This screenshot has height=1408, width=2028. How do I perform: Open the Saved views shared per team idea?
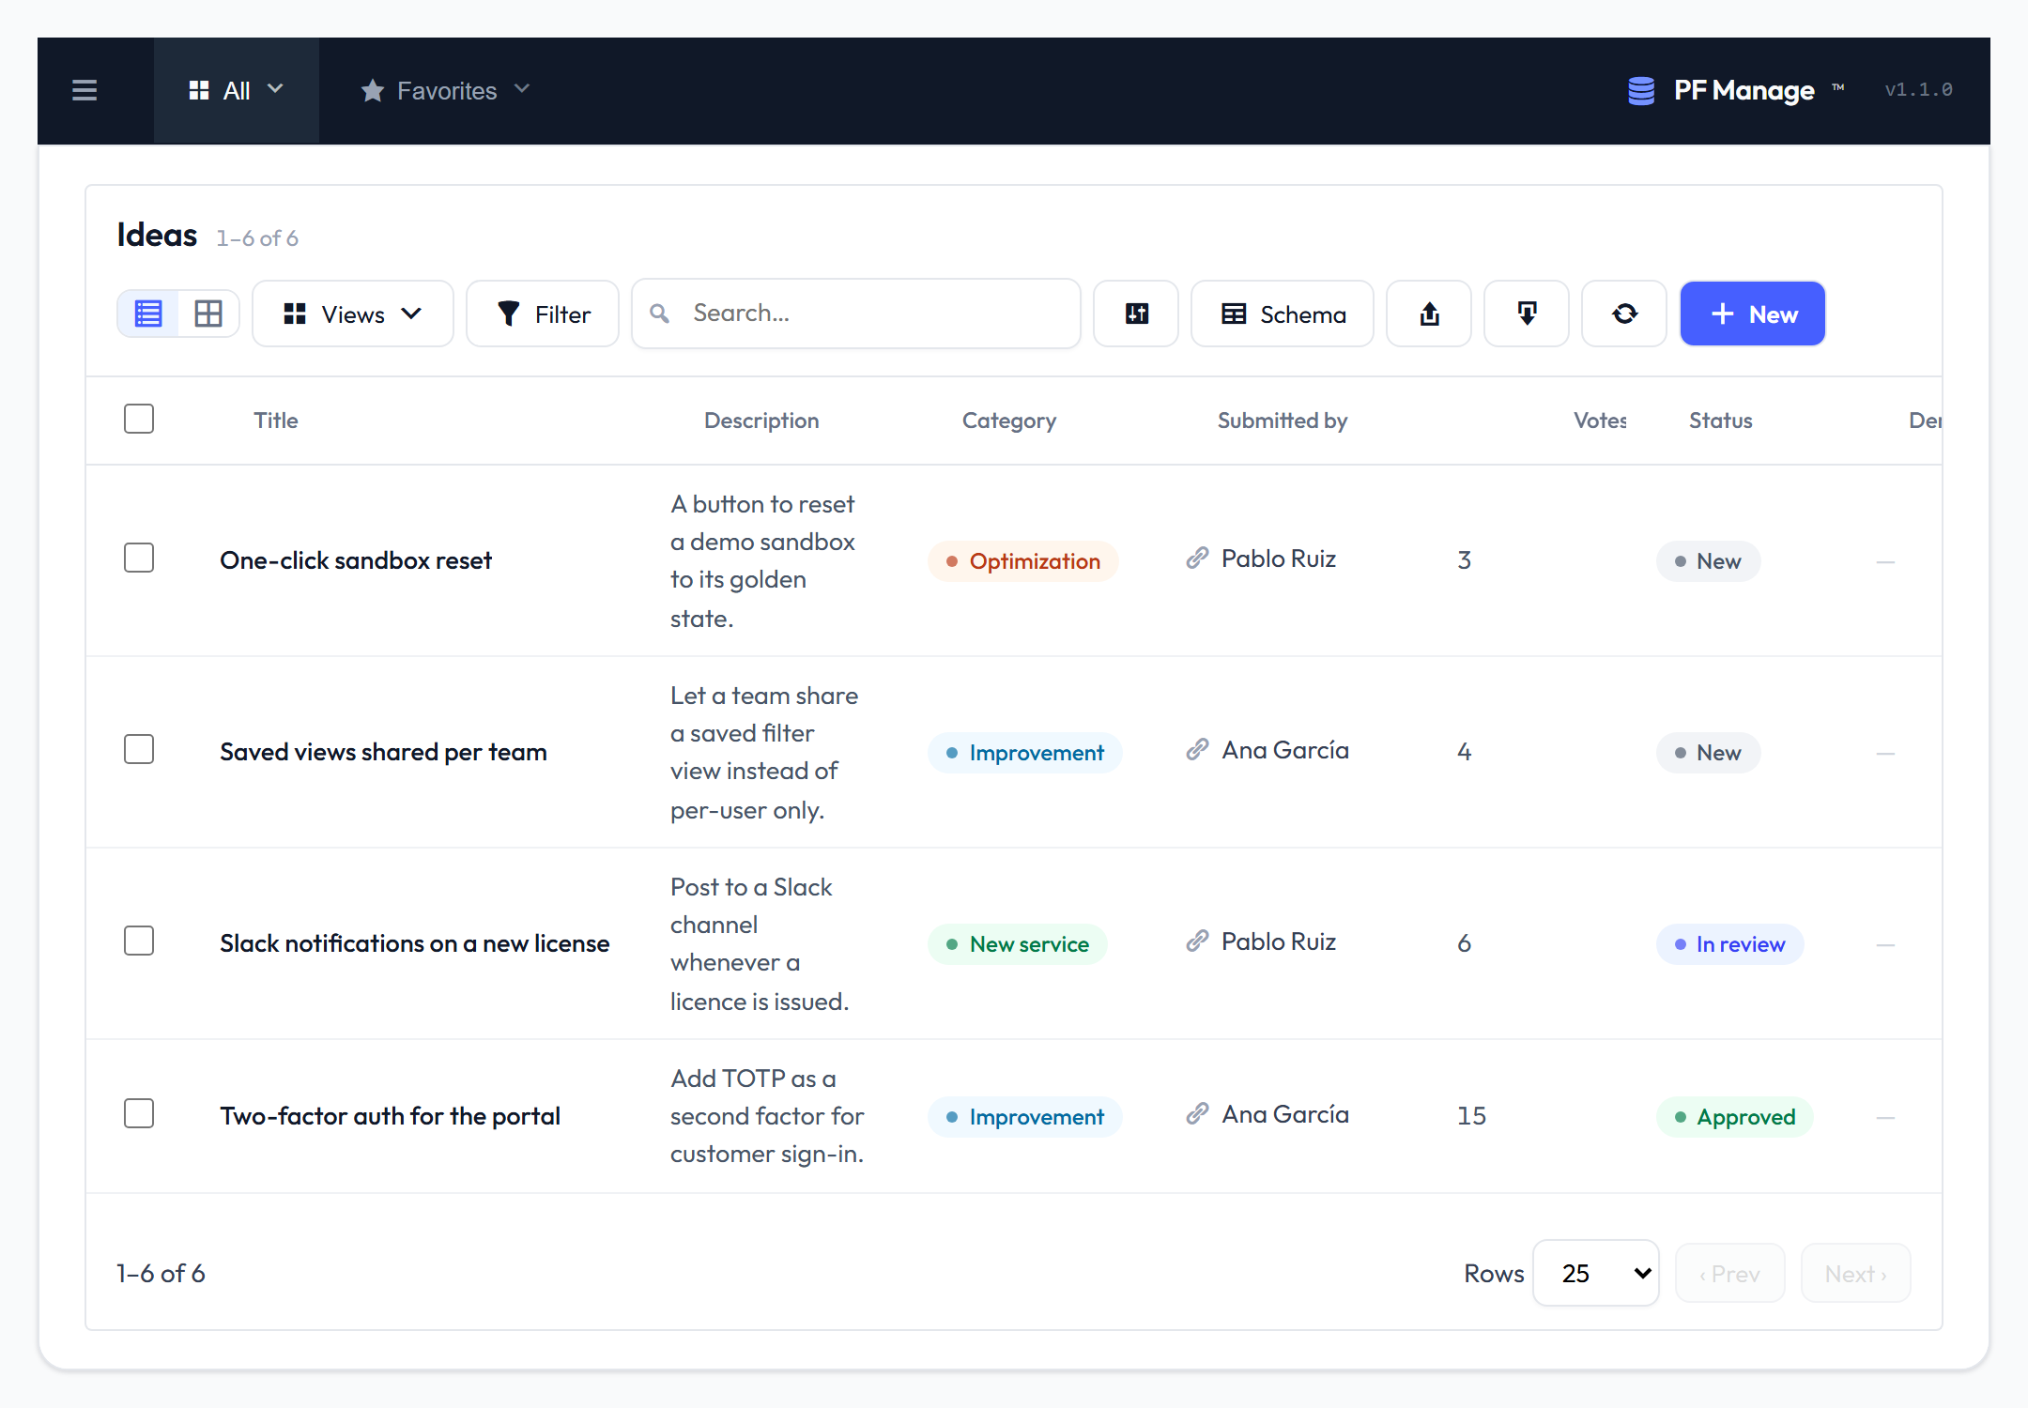383,752
